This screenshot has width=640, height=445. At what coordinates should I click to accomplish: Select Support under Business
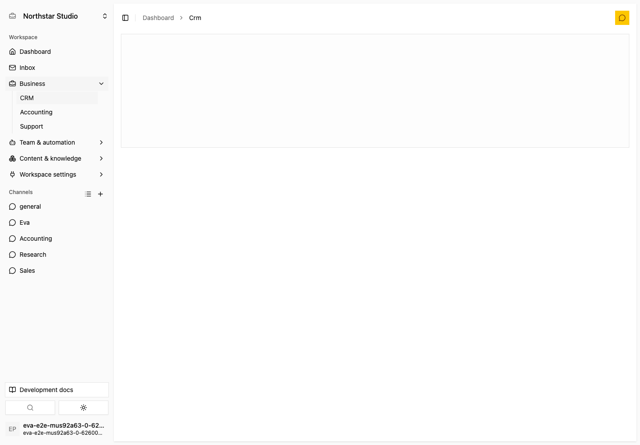tap(57, 126)
